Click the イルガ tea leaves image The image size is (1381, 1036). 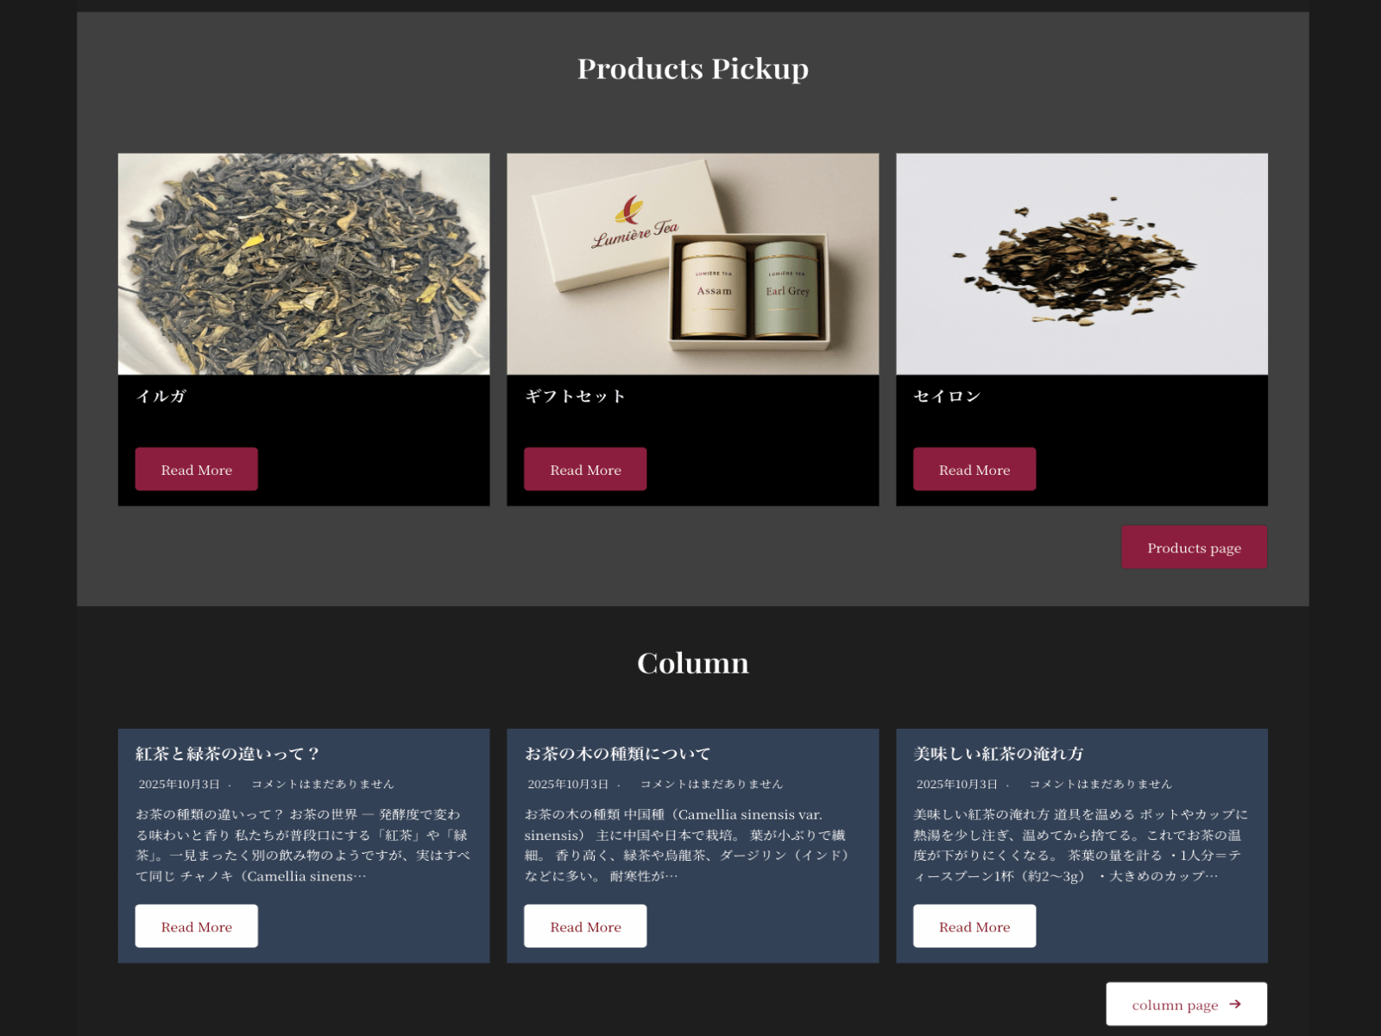pyautogui.click(x=304, y=264)
